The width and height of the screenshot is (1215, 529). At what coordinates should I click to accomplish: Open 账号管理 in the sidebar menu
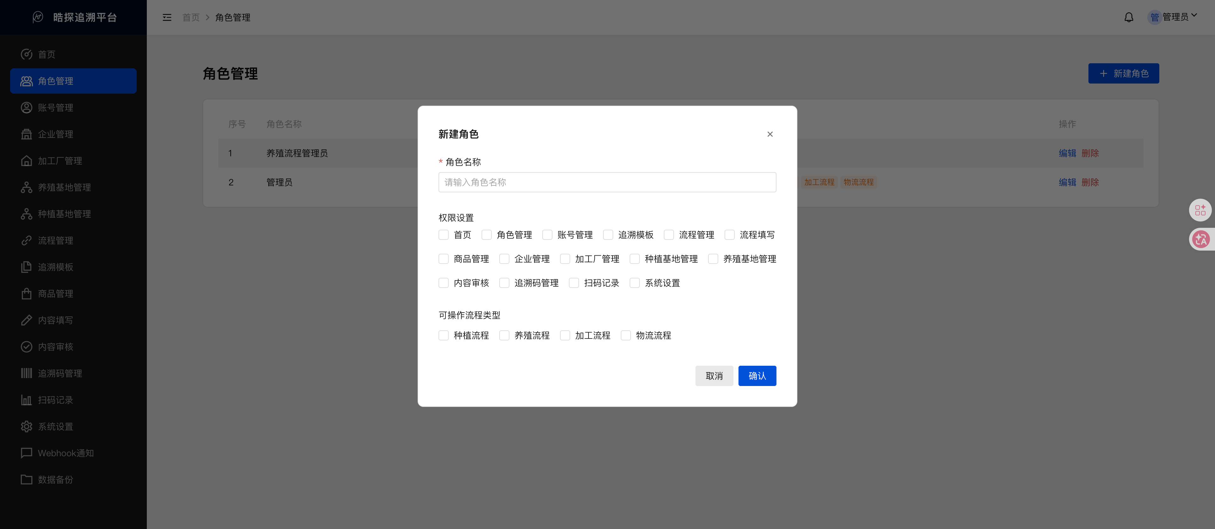(73, 108)
